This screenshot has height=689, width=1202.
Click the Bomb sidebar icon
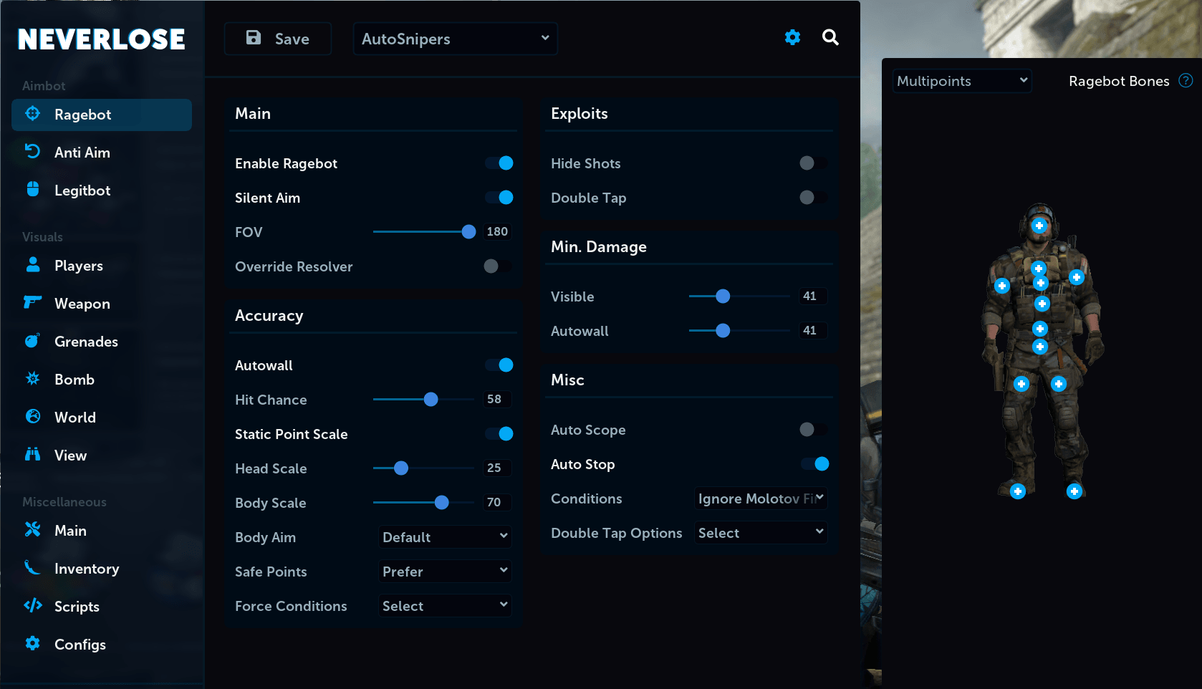pos(33,378)
